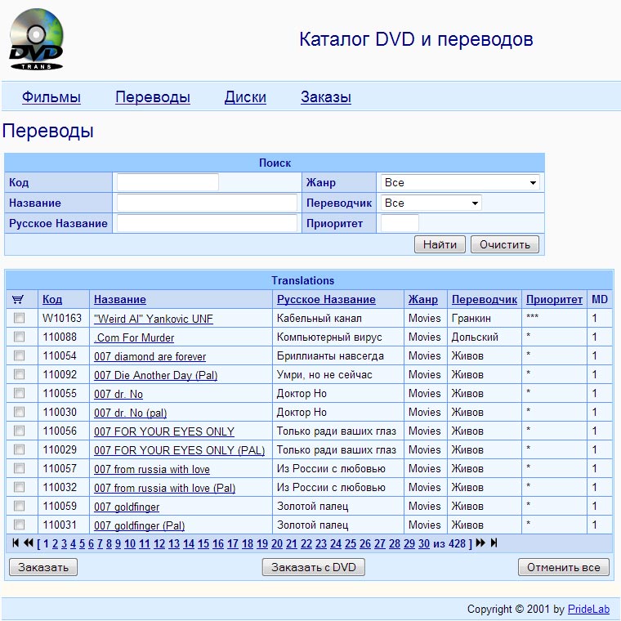The image size is (621, 621).
Task: Click the Заказать с DVD button
Action: pos(313,567)
